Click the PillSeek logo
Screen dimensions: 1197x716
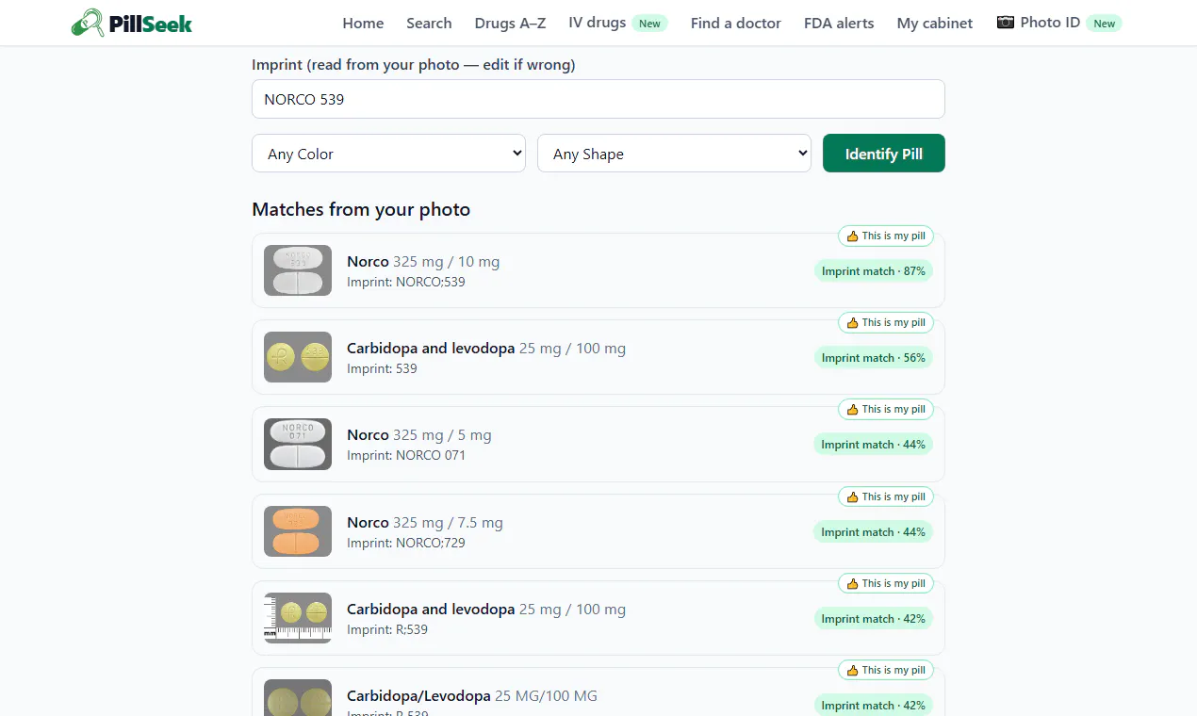[x=132, y=23]
